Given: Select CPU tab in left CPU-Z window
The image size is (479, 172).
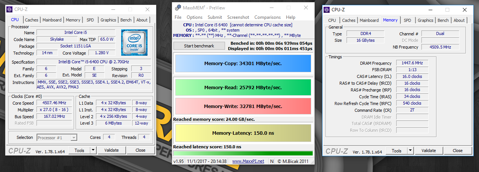Looking at the screenshot, I should 15,20.
